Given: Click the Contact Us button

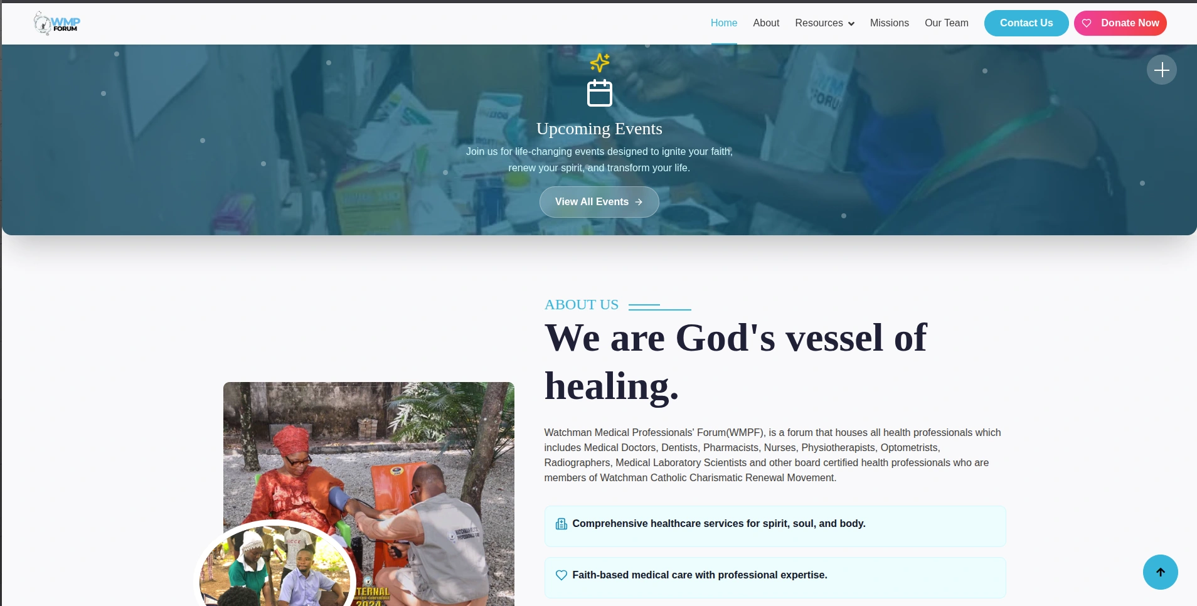Looking at the screenshot, I should tap(1026, 23).
